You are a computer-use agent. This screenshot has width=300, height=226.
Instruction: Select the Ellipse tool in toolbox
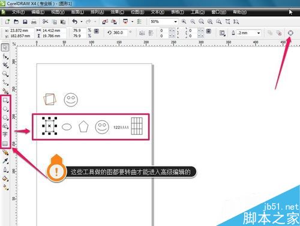pyautogui.click(x=5, y=109)
